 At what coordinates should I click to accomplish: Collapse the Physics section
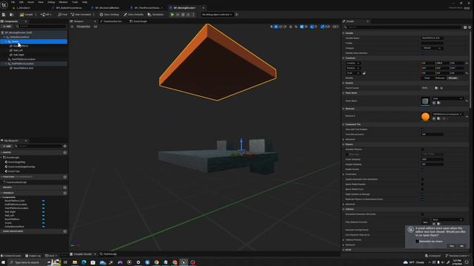point(344,145)
